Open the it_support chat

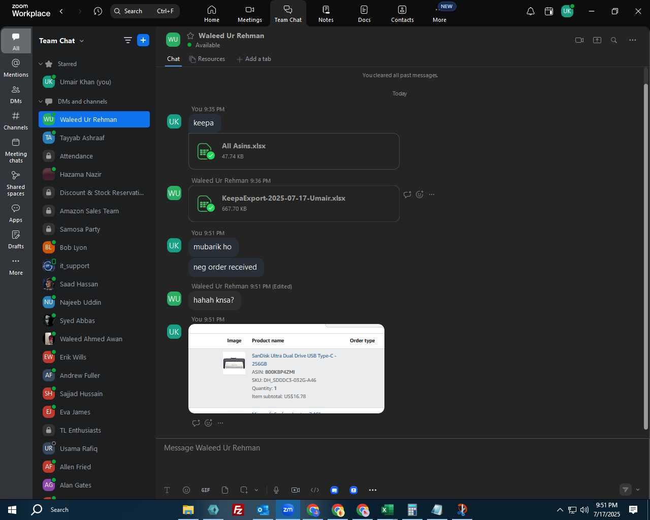click(94, 266)
